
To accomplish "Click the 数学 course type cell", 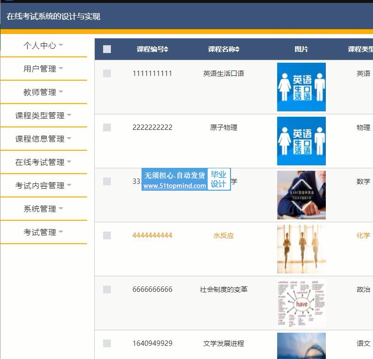I will click(363, 181).
